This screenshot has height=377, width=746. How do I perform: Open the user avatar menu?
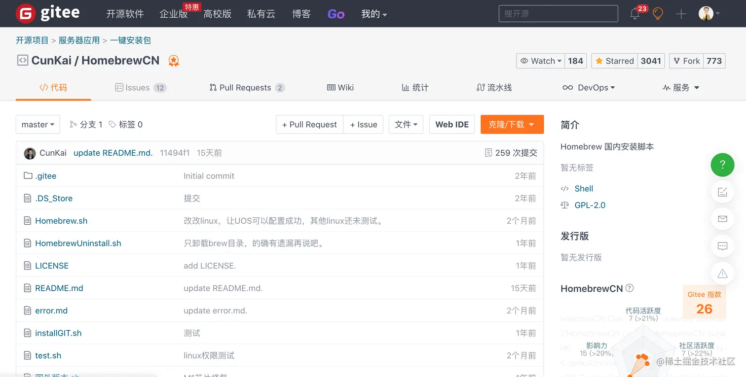click(709, 13)
